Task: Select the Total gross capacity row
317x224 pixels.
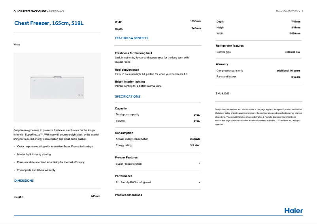Action: tap(157, 115)
